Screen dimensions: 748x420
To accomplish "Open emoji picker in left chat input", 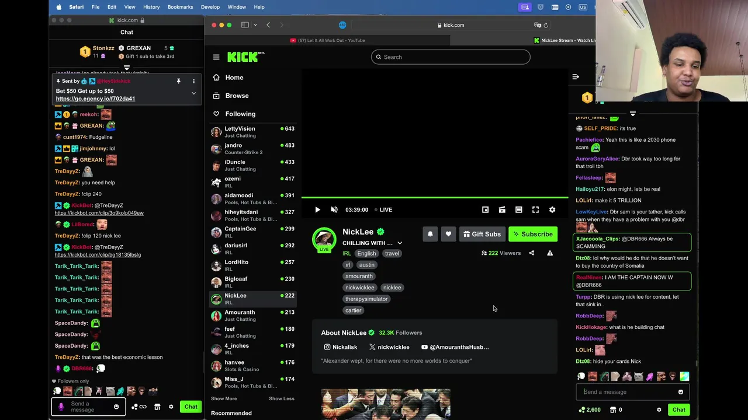I will [x=116, y=407].
